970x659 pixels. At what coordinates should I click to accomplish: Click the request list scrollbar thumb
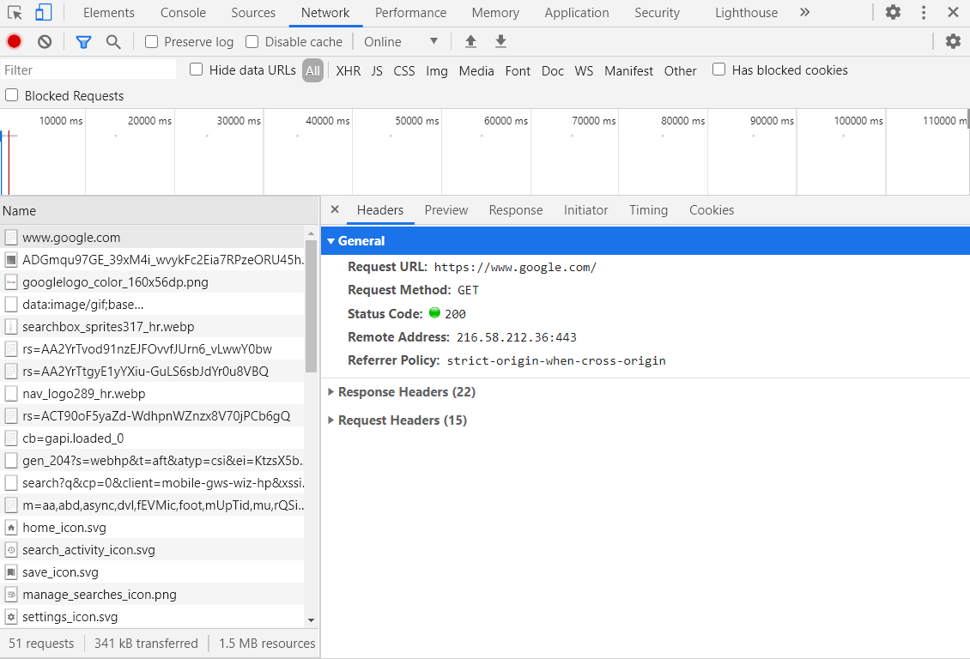(x=311, y=306)
